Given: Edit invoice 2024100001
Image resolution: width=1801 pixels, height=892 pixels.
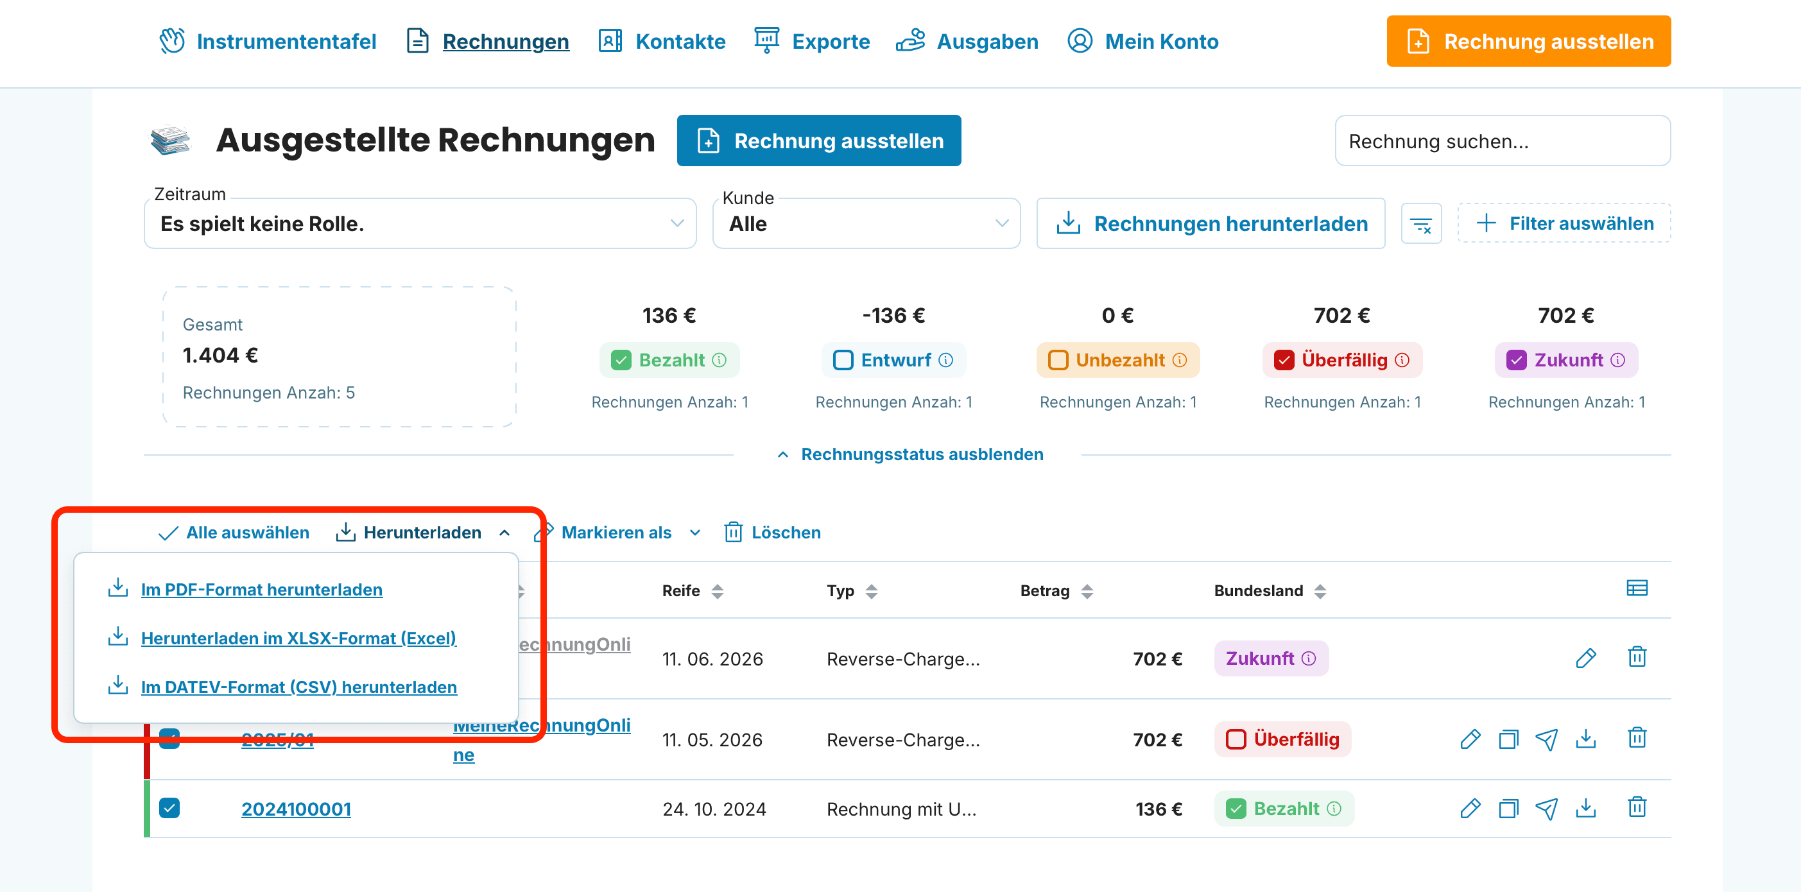Looking at the screenshot, I should [1470, 809].
